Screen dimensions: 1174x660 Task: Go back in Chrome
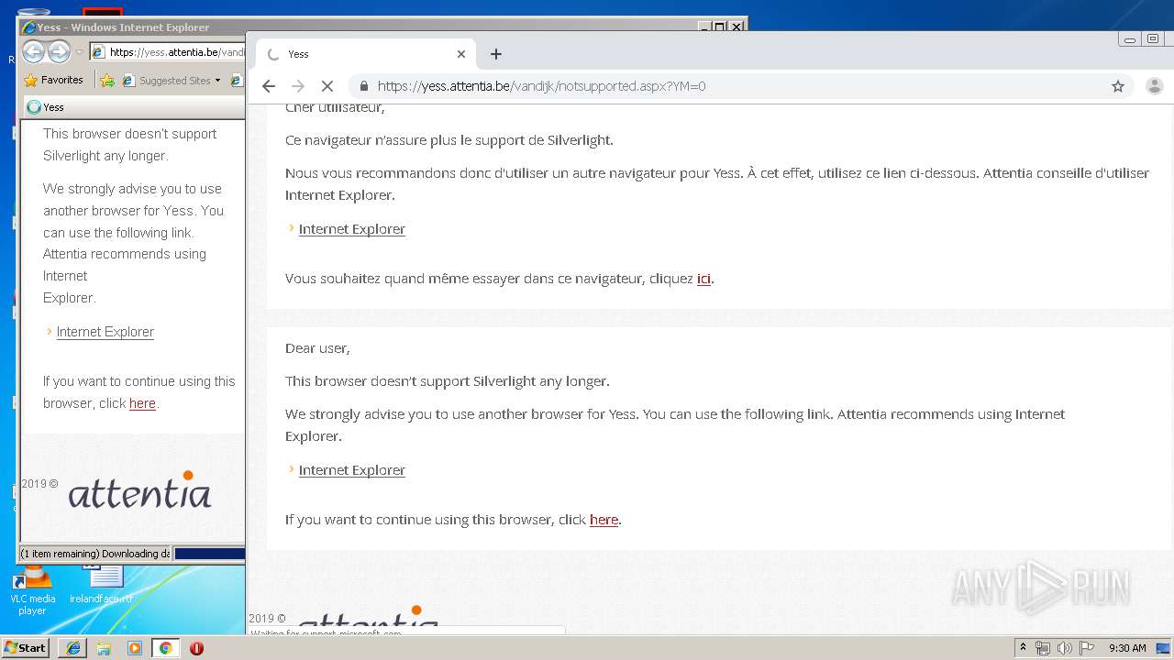pos(268,86)
